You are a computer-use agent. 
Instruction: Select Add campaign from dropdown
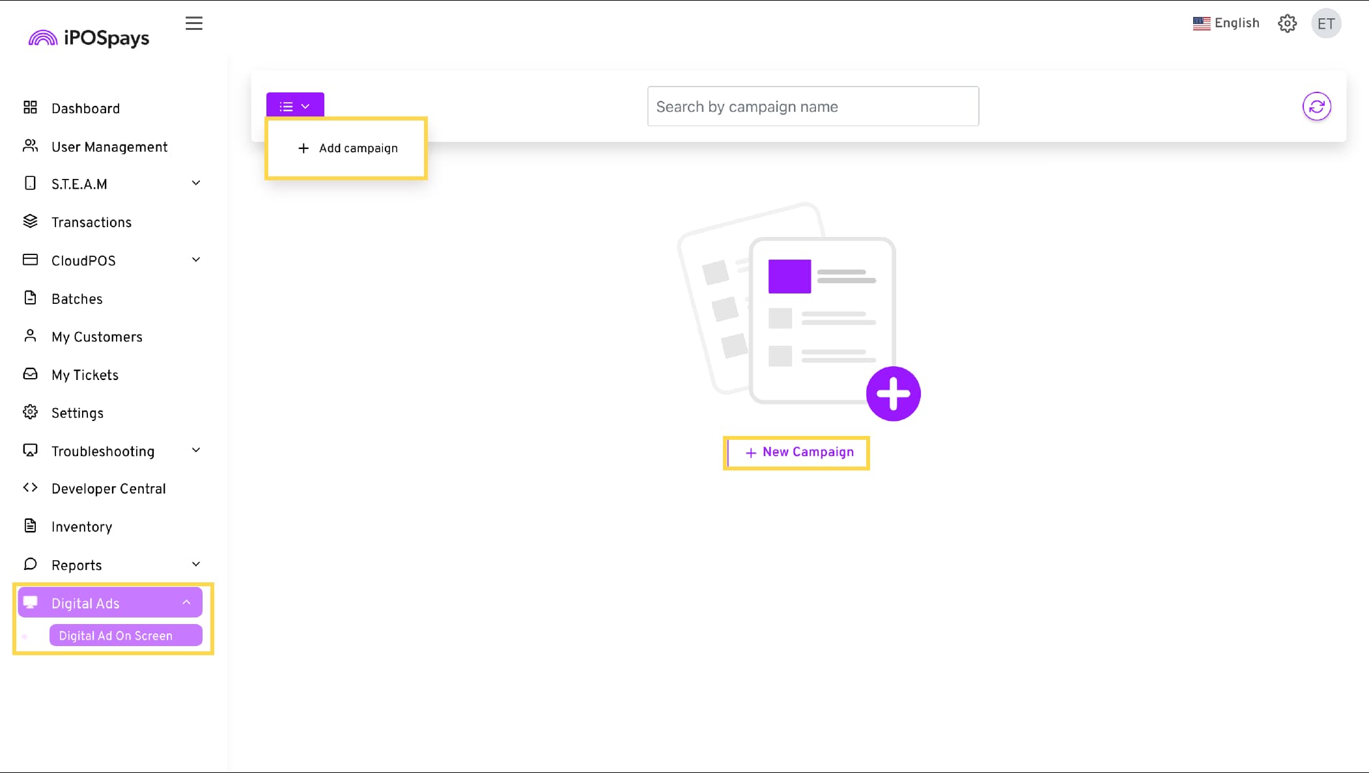tap(348, 148)
